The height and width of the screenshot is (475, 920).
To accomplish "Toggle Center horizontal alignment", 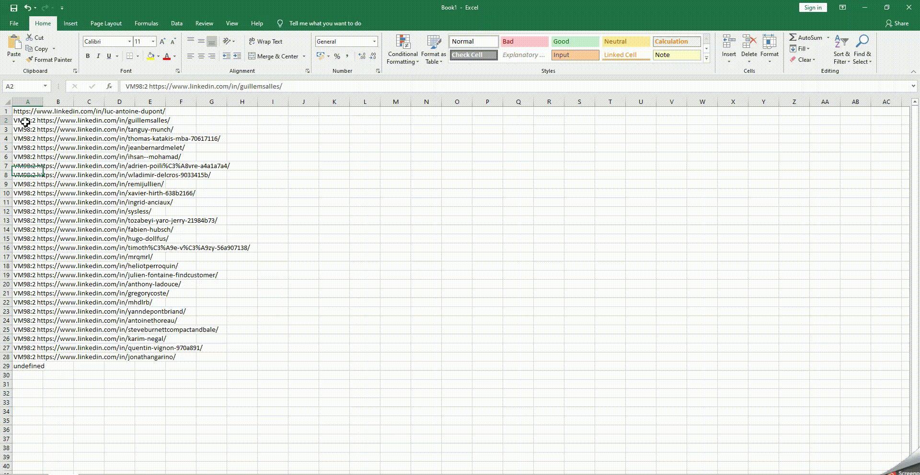I will [x=201, y=56].
